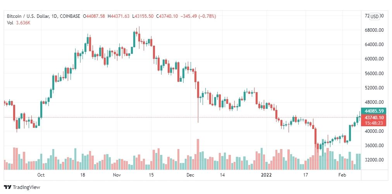Click the Oct date on time axis

[41, 175]
